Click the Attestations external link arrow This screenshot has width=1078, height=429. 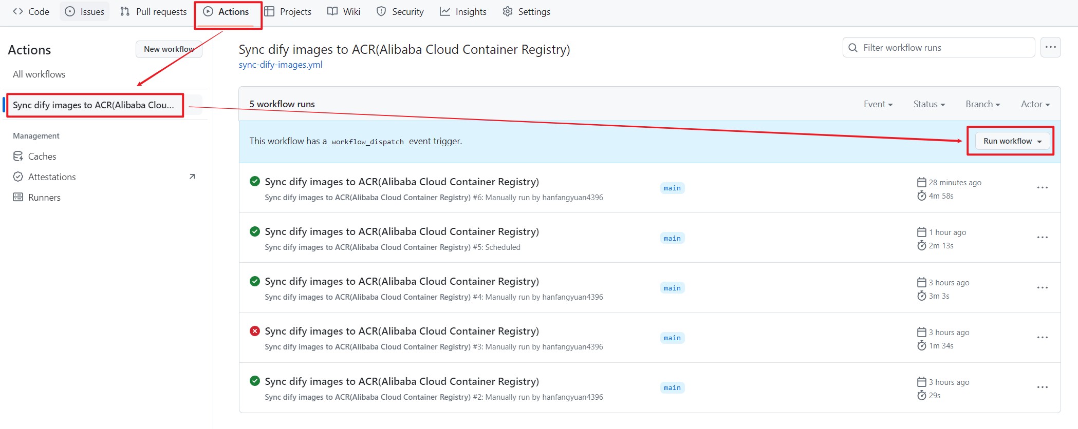click(192, 177)
